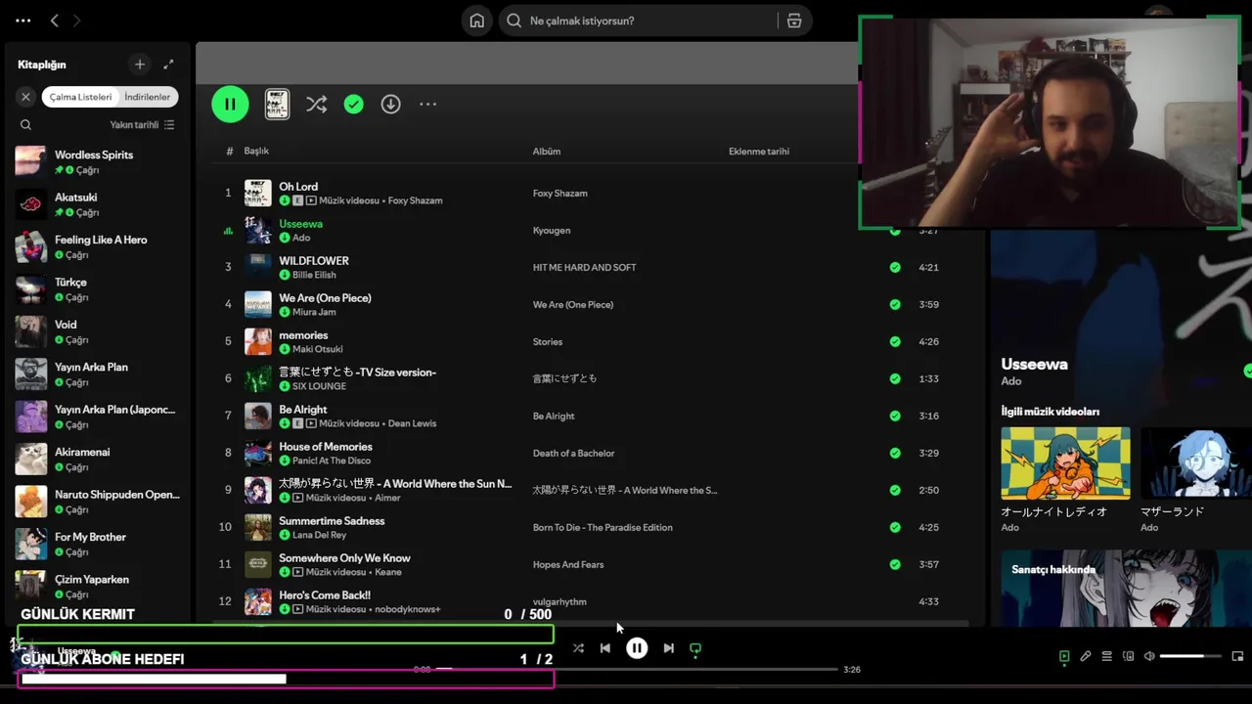Open the related video オールナイトレディオ thumbnail
This screenshot has width=1252, height=704.
[1065, 462]
